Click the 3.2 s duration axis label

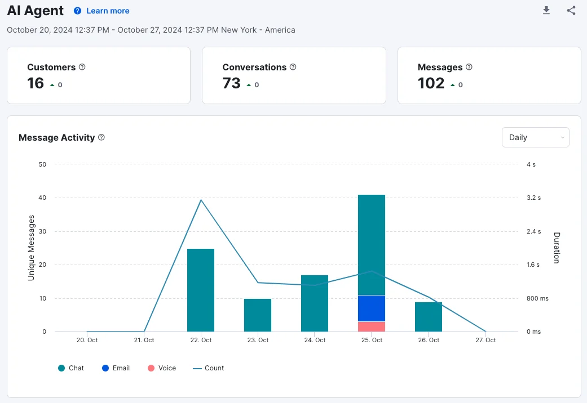[x=533, y=198]
